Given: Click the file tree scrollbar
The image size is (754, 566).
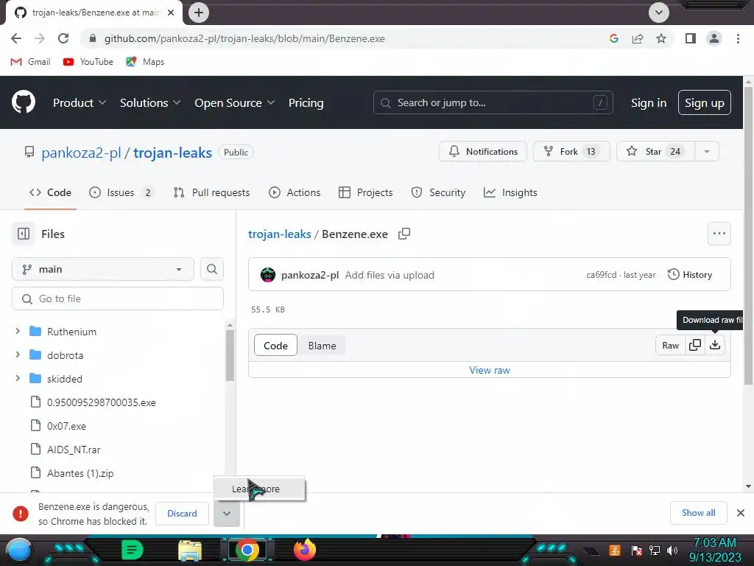Looking at the screenshot, I should click(230, 356).
